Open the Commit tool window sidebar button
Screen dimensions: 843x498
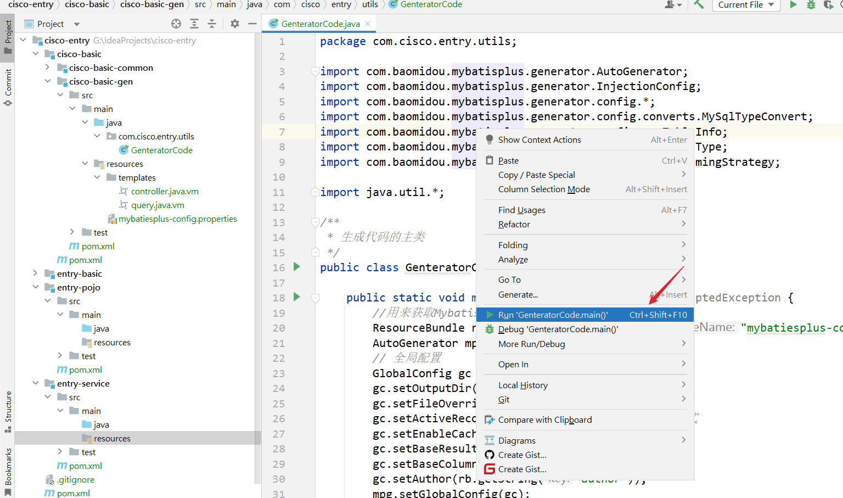pos(8,87)
